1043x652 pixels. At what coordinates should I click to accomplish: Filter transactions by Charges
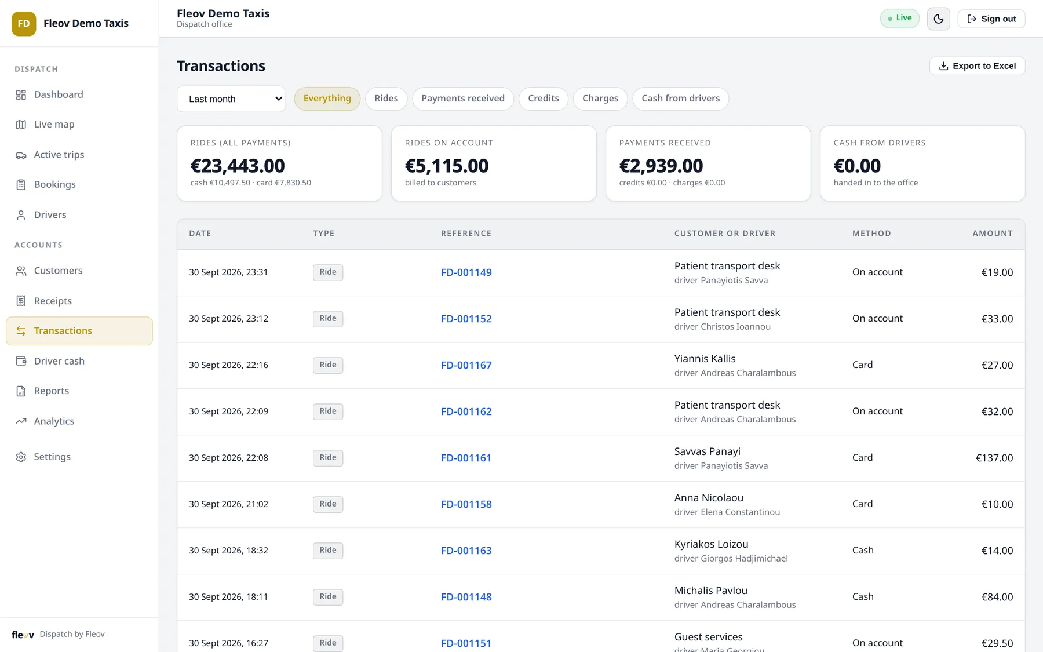coord(600,99)
